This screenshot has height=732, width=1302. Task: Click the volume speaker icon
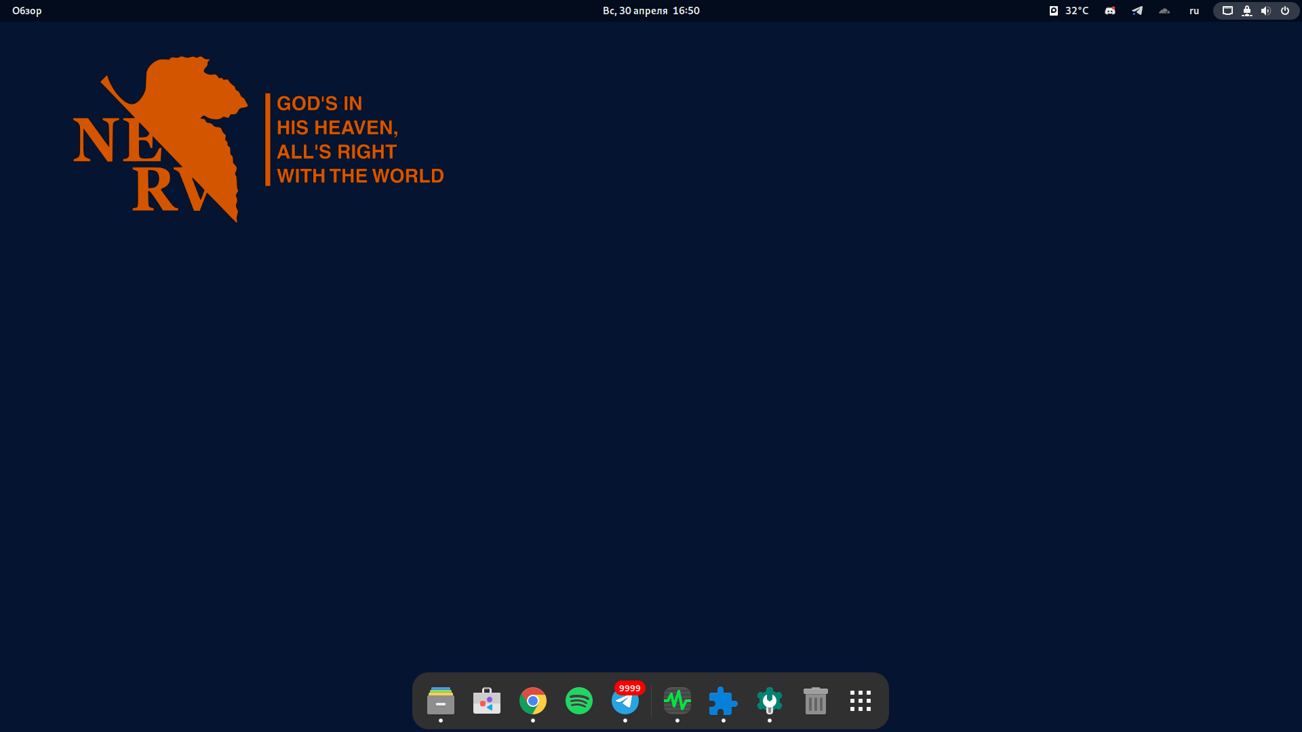[1265, 11]
